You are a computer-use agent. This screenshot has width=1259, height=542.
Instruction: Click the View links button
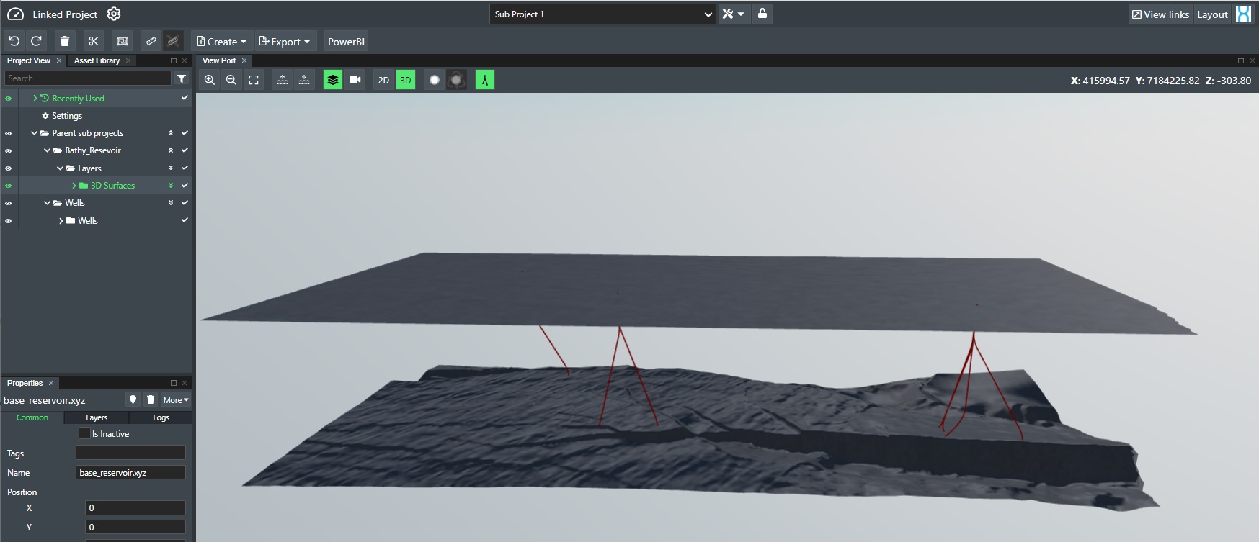click(x=1160, y=14)
